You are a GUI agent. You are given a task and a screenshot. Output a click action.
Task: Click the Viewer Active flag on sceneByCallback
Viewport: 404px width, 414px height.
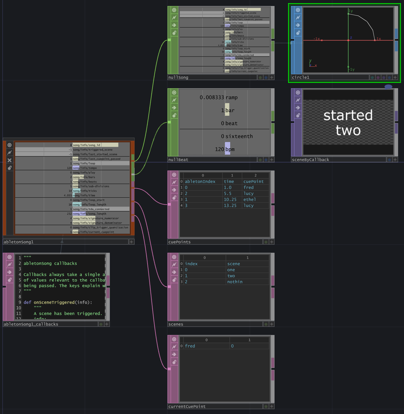click(298, 92)
